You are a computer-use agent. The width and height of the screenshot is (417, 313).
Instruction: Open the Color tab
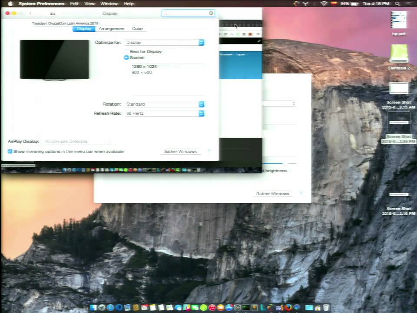tap(137, 29)
